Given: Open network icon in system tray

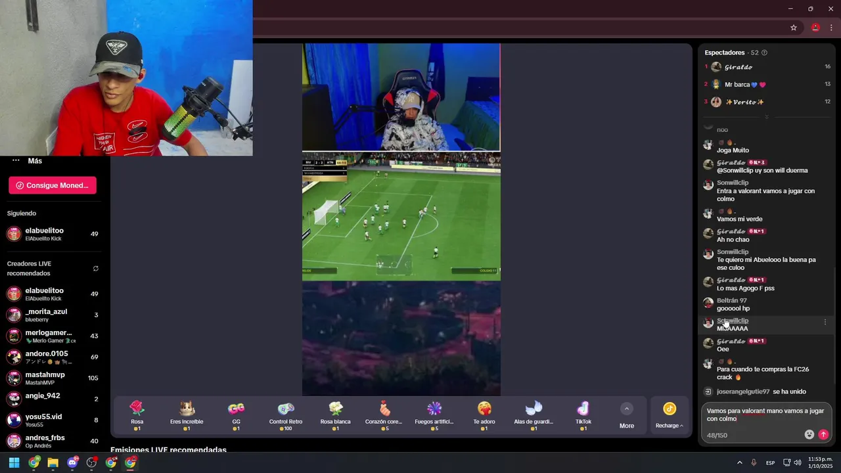Looking at the screenshot, I should (x=787, y=462).
